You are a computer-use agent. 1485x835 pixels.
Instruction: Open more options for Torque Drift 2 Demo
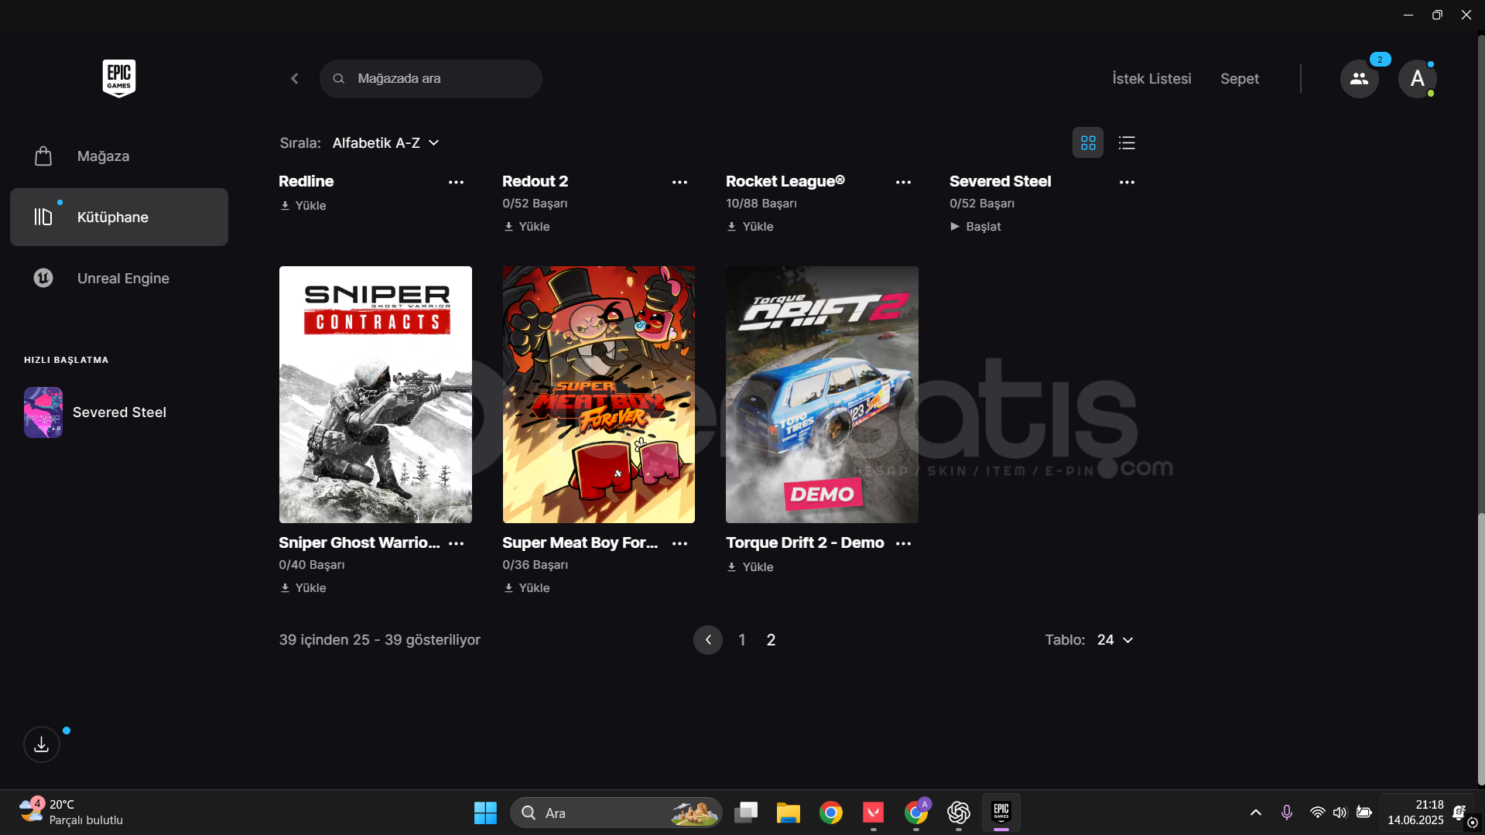coord(903,544)
